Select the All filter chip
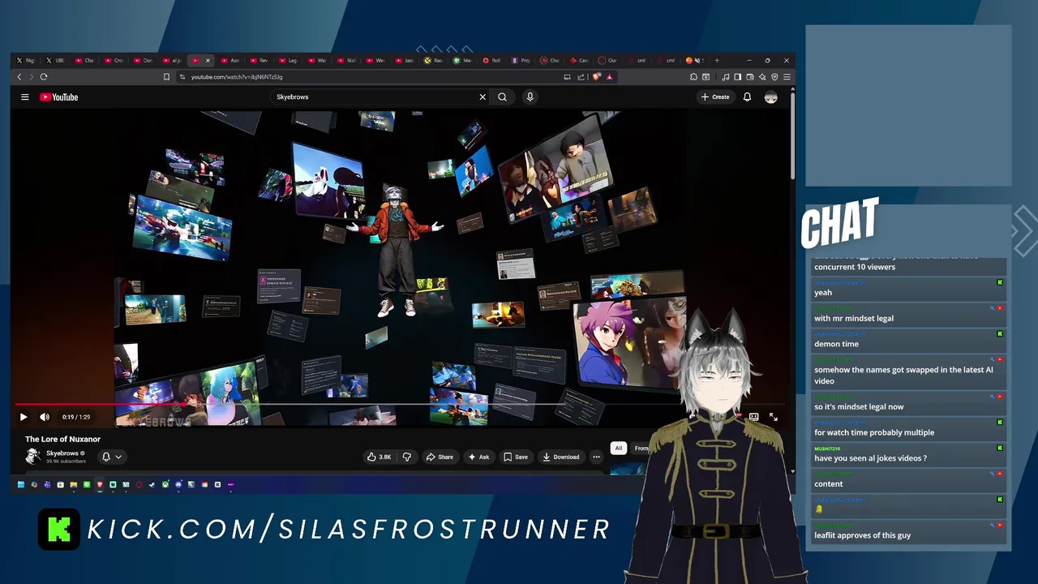The width and height of the screenshot is (1038, 584). click(x=619, y=448)
